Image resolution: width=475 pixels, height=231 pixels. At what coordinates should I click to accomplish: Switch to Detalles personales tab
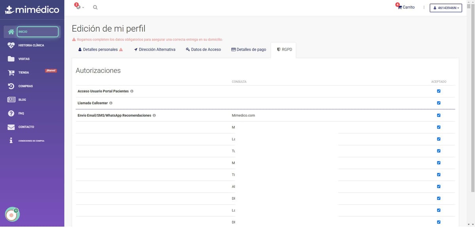tap(100, 50)
